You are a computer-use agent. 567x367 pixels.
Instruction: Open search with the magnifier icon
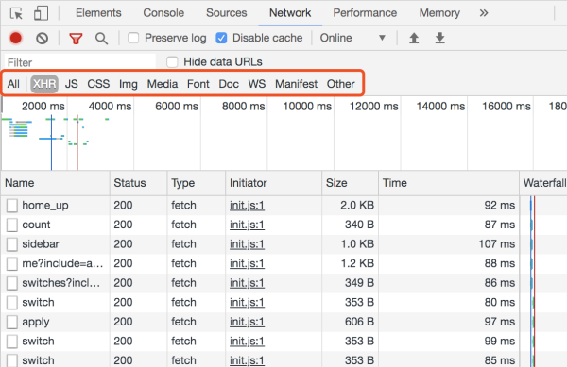(101, 39)
